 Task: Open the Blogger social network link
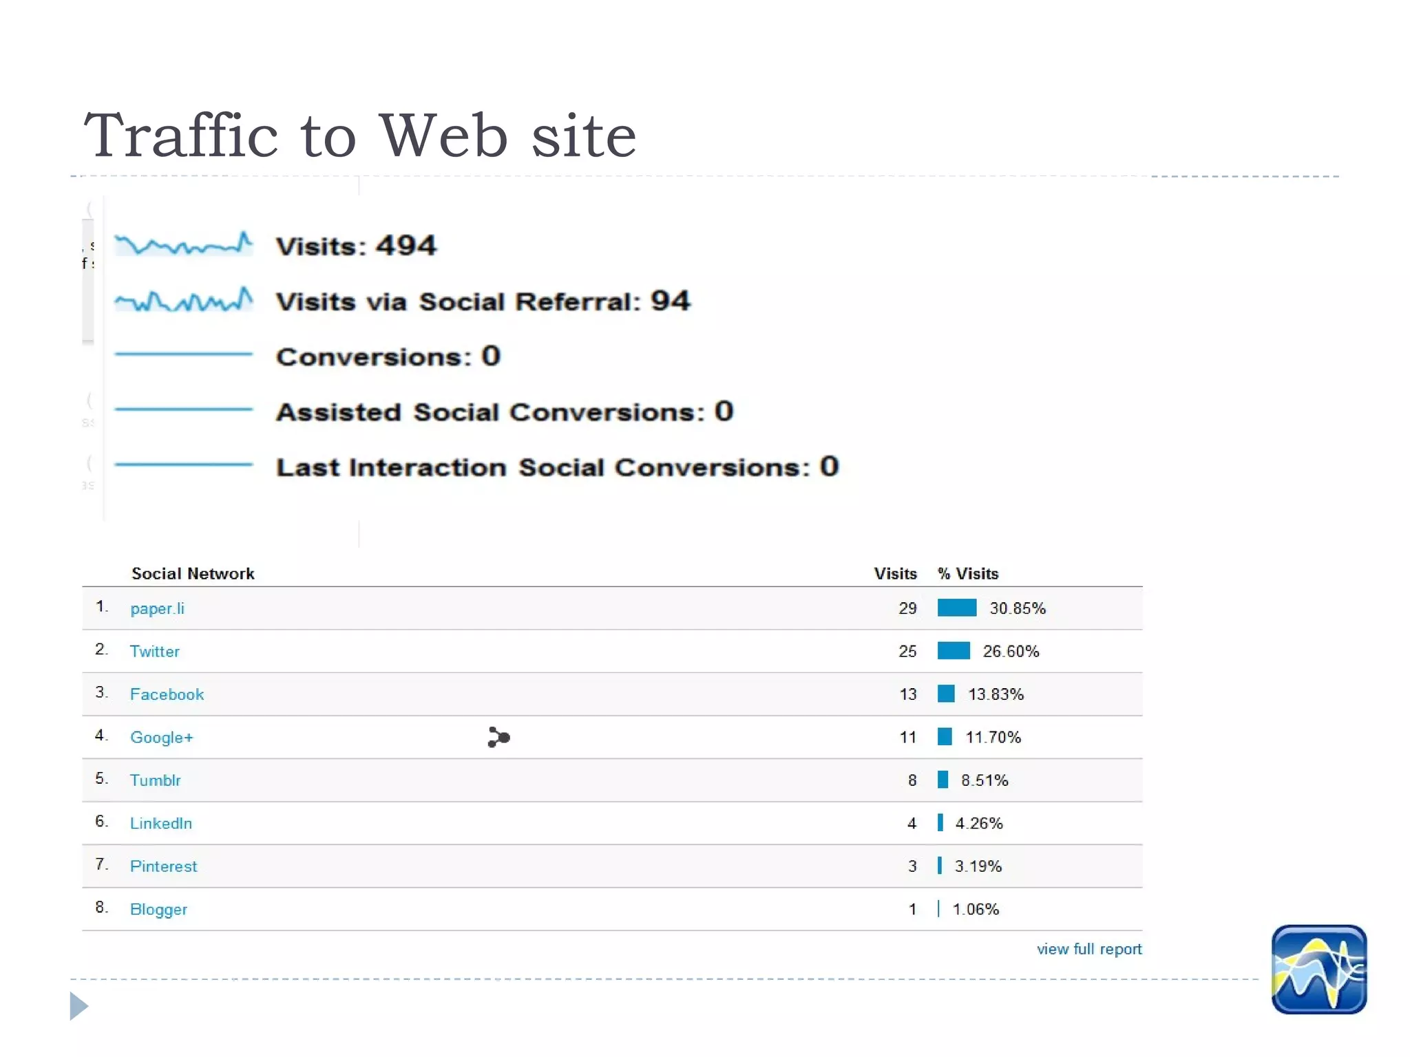[158, 909]
